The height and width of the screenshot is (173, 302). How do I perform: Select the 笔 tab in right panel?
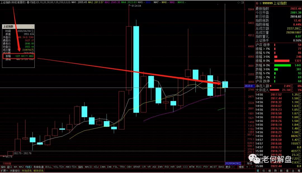pyautogui.click(x=258, y=171)
